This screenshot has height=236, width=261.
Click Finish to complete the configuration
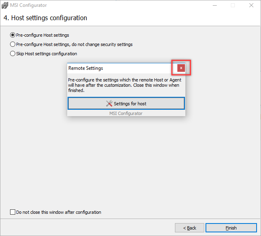coord(231,228)
